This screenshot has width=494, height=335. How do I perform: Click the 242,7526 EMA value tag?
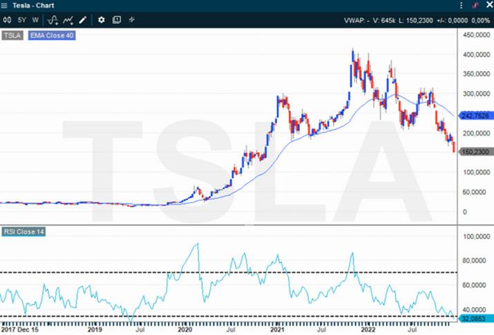(475, 116)
